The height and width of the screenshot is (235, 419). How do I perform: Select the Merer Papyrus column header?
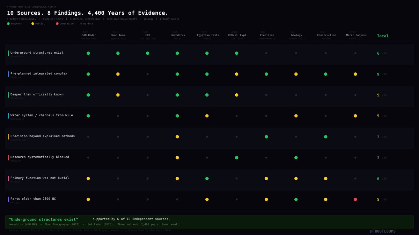pos(356,35)
